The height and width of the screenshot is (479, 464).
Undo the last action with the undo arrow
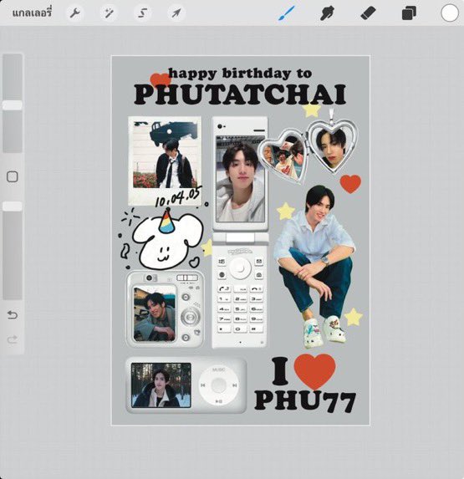click(13, 314)
